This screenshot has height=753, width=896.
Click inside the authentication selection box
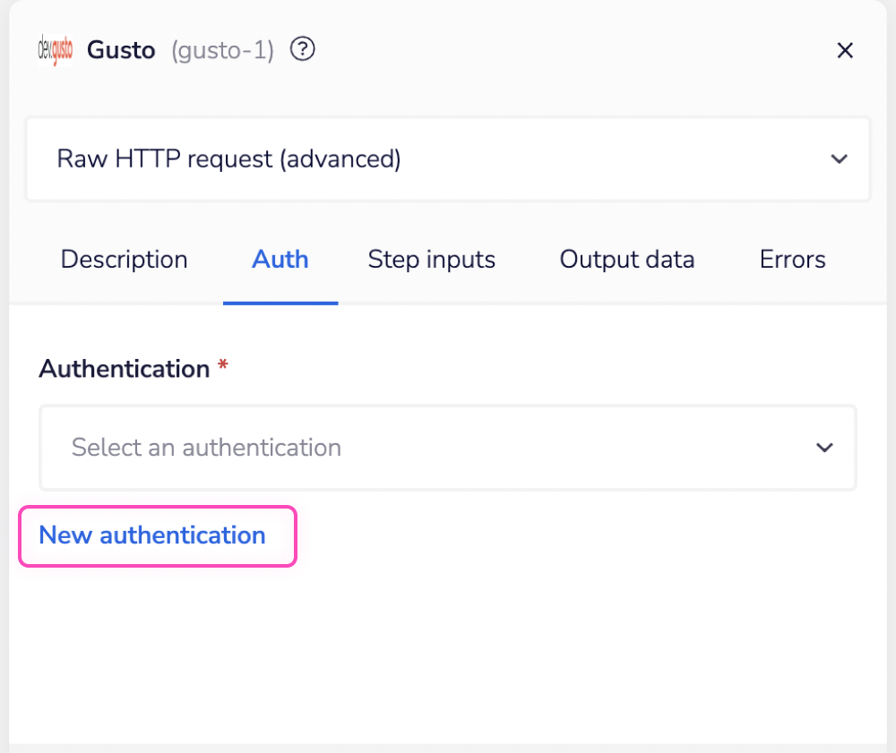click(x=358, y=448)
